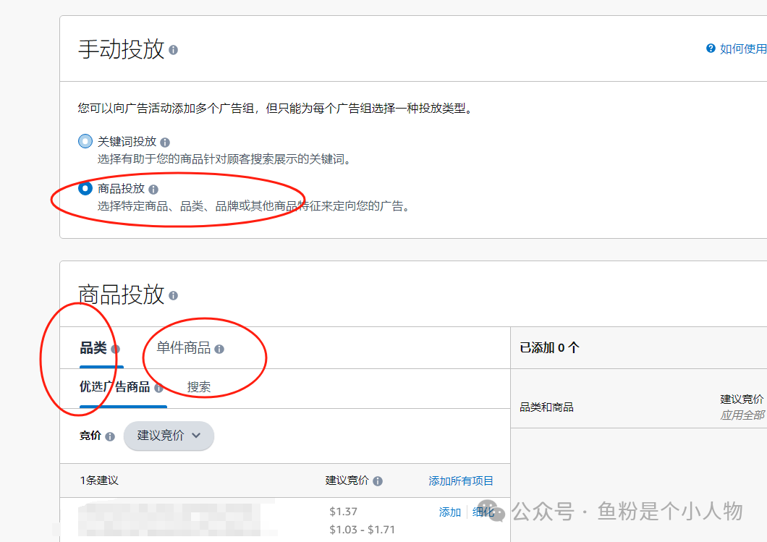Click info icon next to 关键词投放
Viewport: 767px width, 542px height.
point(165,143)
